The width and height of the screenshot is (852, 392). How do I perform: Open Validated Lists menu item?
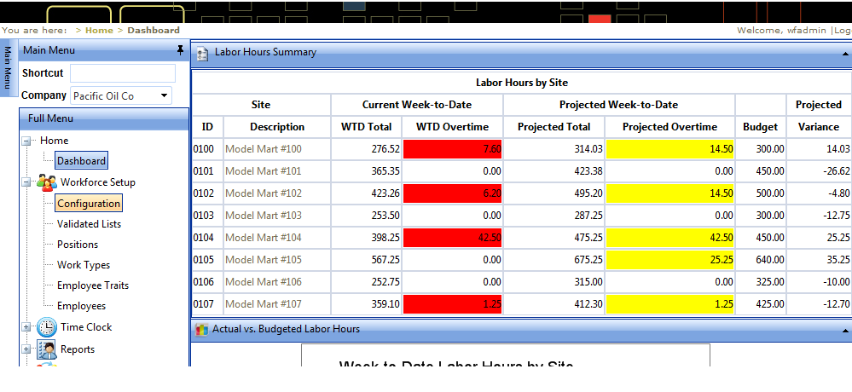click(89, 223)
